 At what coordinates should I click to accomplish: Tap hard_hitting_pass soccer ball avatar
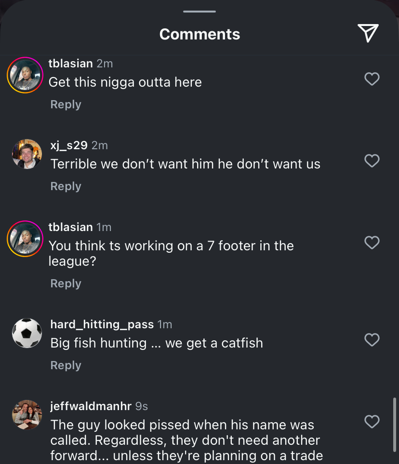27,333
